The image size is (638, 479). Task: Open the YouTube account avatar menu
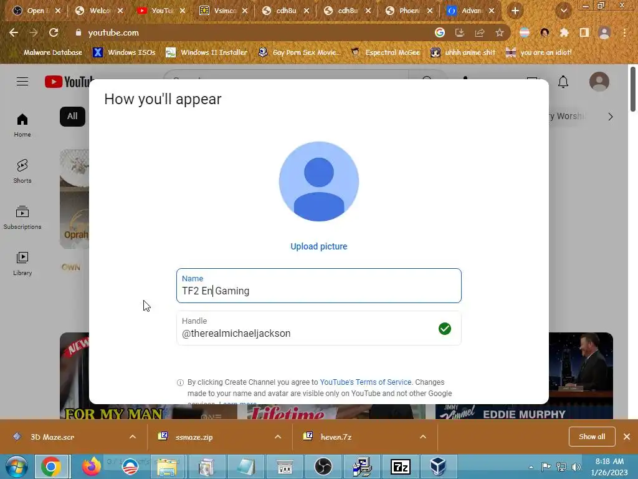[599, 82]
